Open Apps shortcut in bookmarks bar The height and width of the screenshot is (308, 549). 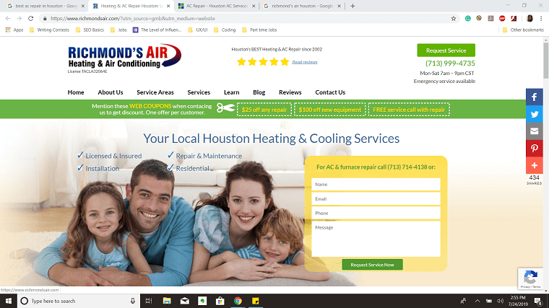14,30
